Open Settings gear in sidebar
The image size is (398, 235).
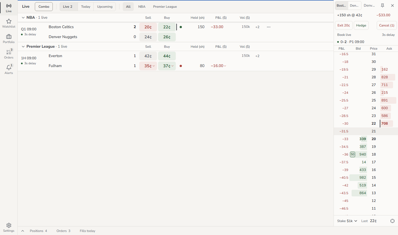click(9, 228)
